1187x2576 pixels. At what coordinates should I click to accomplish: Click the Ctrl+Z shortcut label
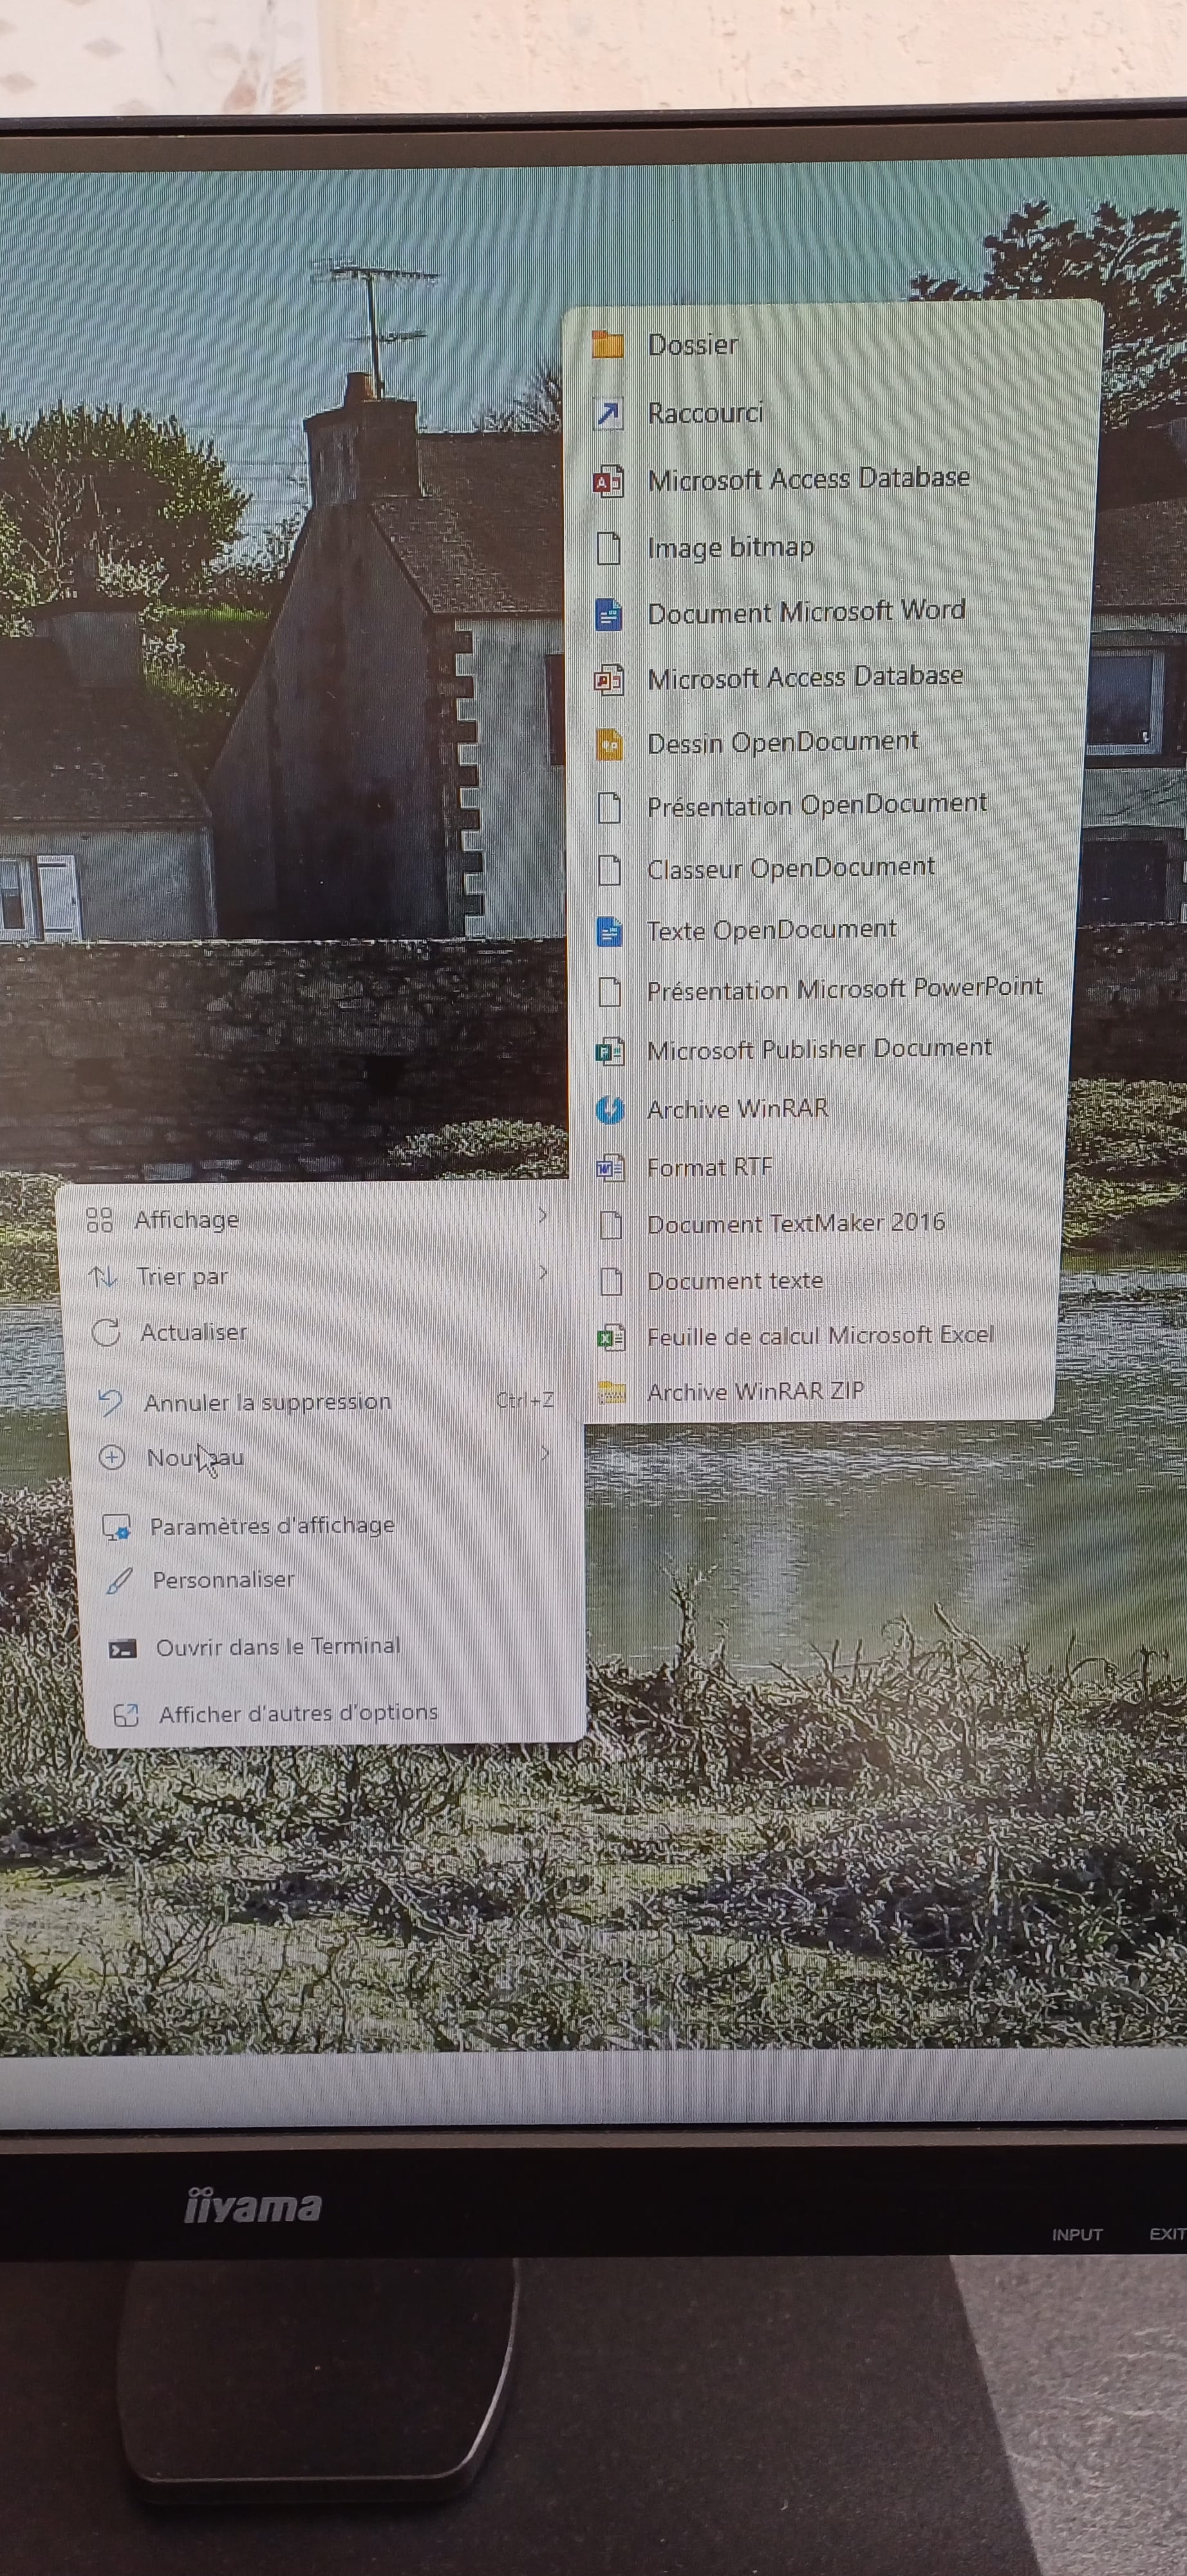[525, 1400]
